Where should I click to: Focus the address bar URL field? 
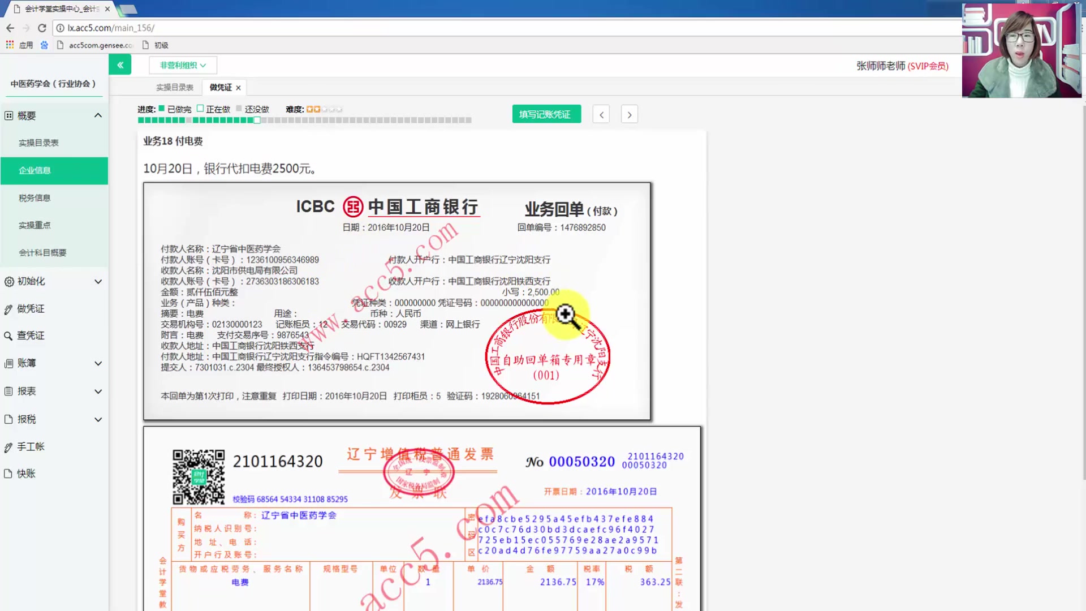click(509, 28)
